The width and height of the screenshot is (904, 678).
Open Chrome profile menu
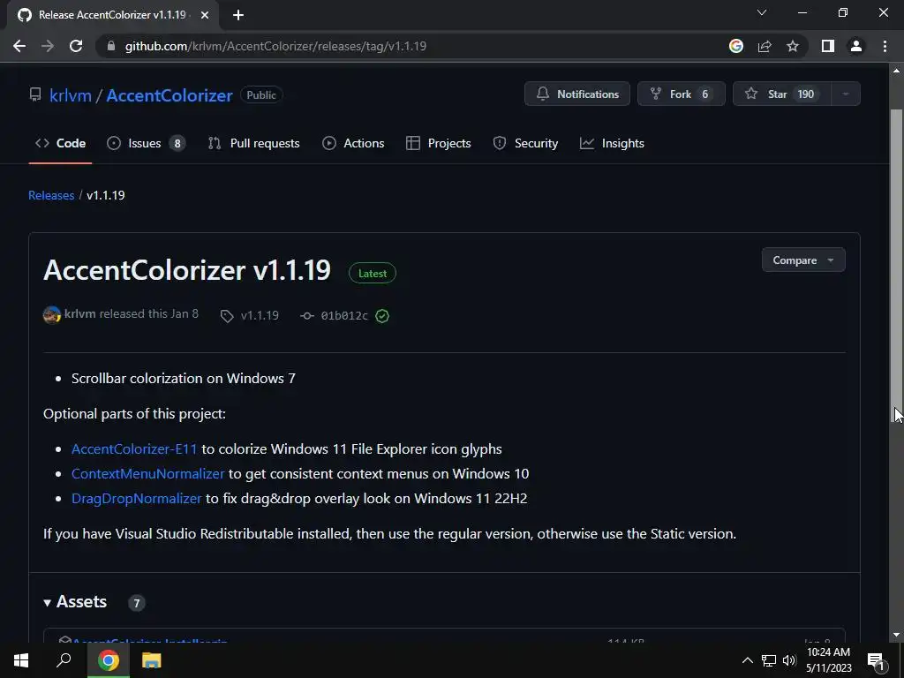click(x=856, y=46)
